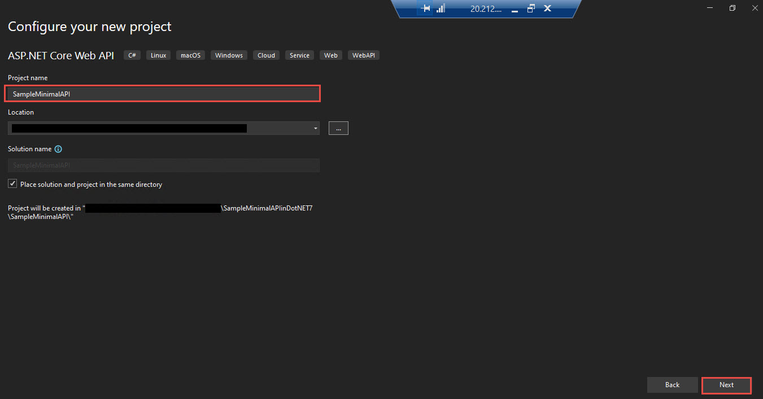Select the Cloud project tag
The width and height of the screenshot is (763, 399).
266,55
